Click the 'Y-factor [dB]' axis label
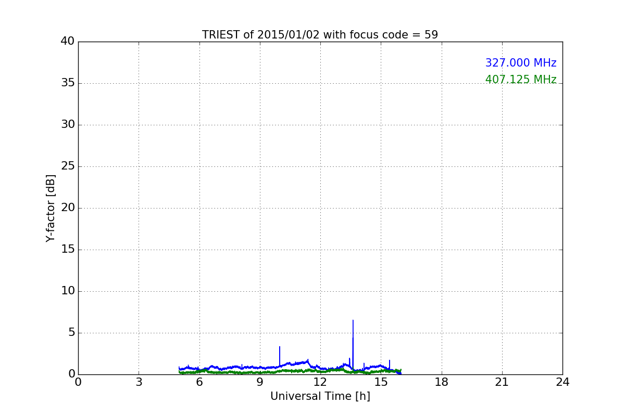 click(51, 208)
